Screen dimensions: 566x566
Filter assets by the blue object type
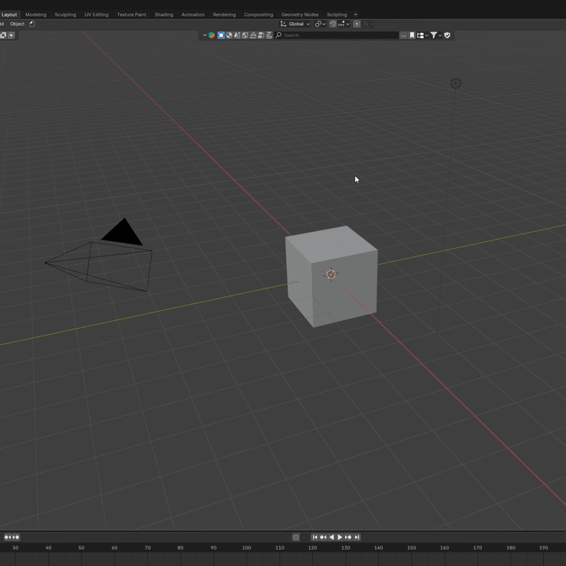(x=221, y=35)
